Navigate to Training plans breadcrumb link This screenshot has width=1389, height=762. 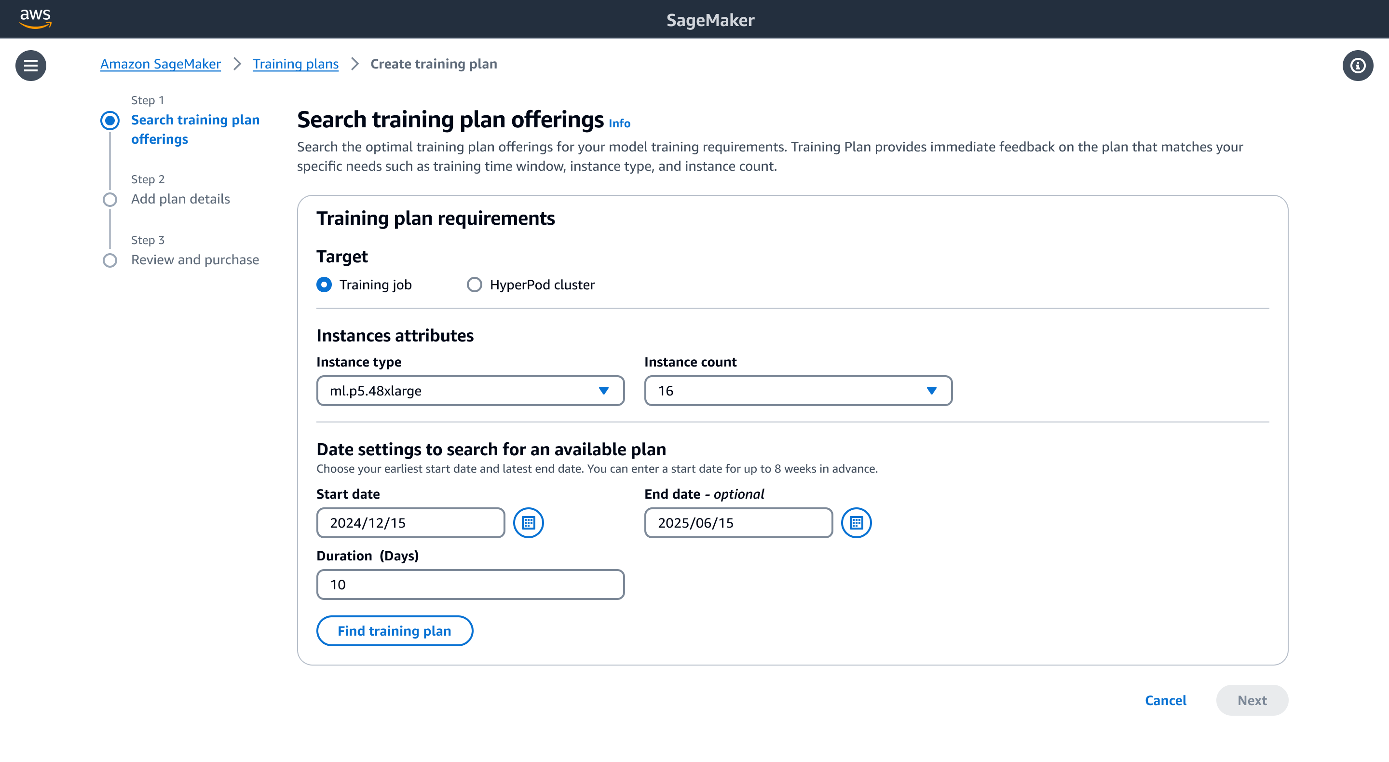pos(296,63)
